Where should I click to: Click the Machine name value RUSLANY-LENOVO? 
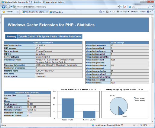point(44,71)
